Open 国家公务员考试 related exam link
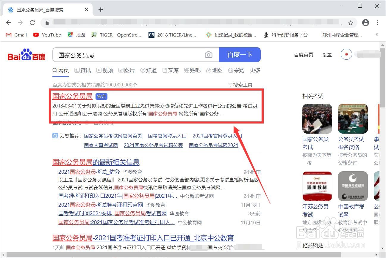This screenshot has width=386, height=258. pyautogui.click(x=315, y=143)
